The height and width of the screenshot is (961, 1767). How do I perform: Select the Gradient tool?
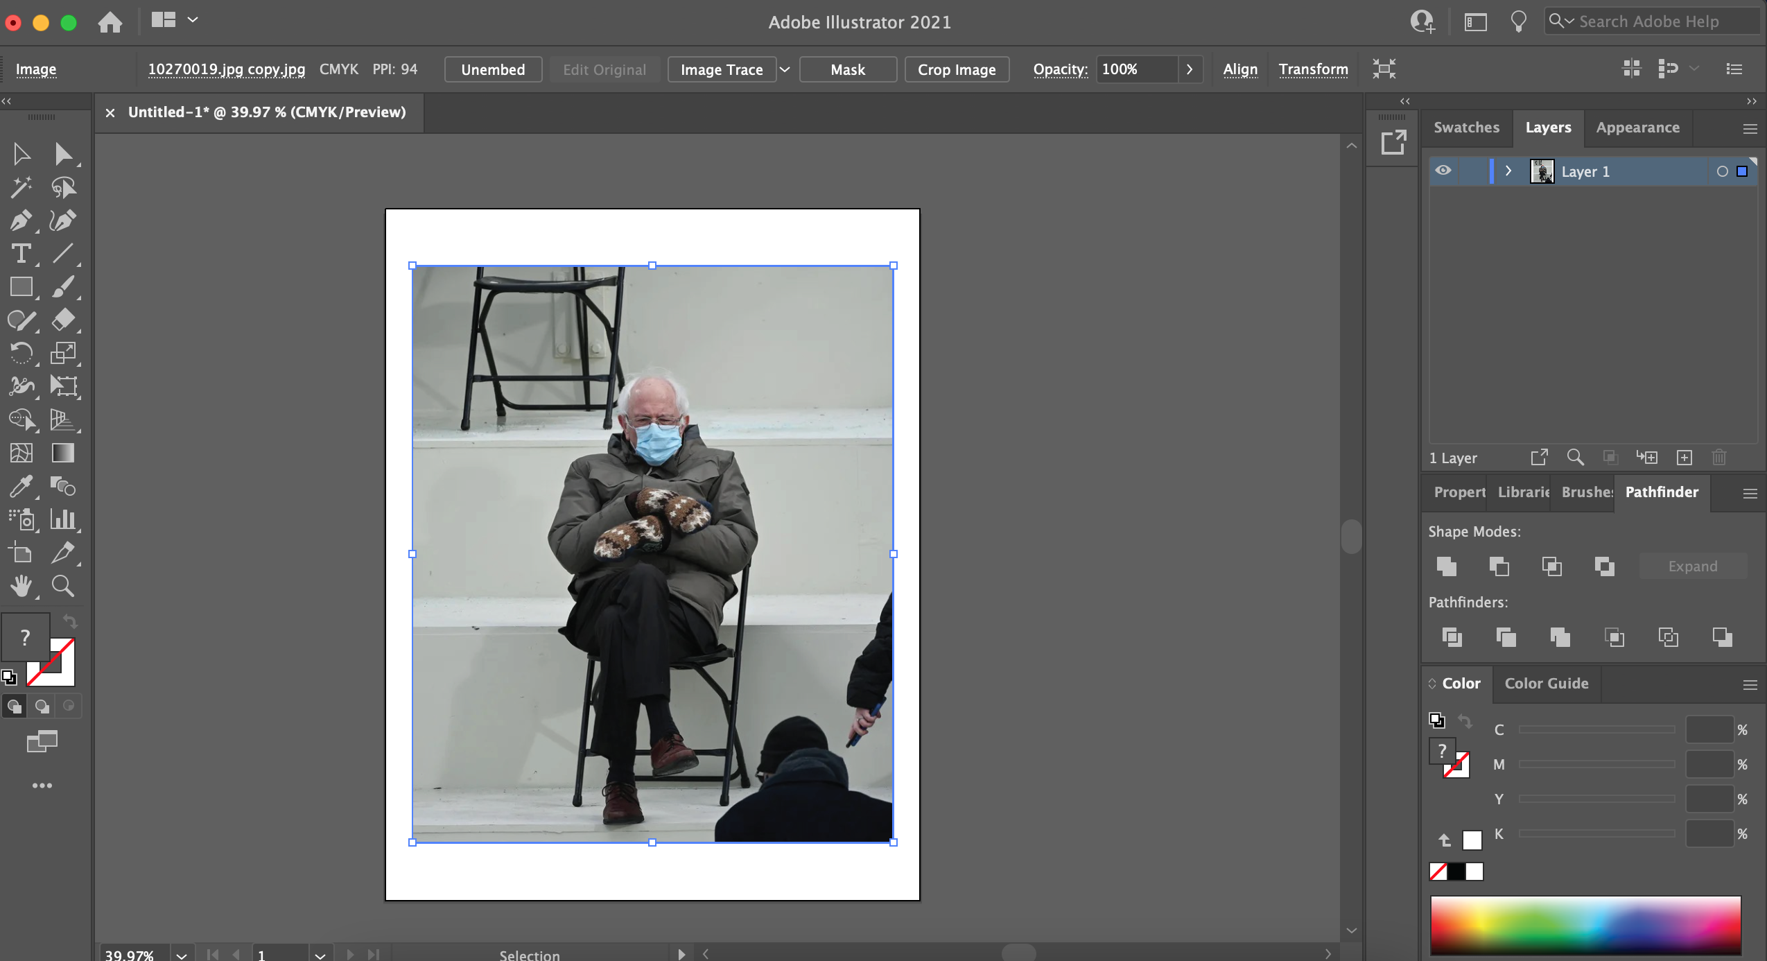tap(63, 453)
